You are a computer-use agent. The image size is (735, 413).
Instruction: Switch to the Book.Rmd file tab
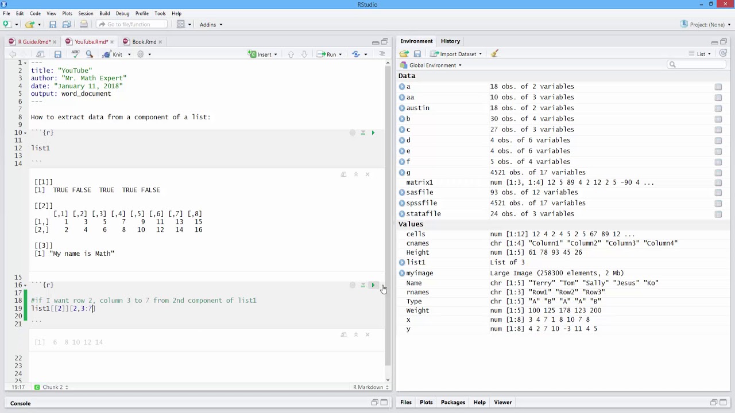pyautogui.click(x=144, y=42)
